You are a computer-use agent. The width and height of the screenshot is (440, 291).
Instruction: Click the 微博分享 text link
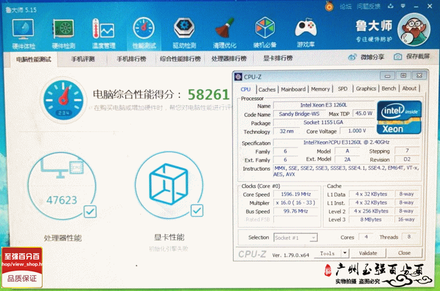pyautogui.click(x=373, y=57)
